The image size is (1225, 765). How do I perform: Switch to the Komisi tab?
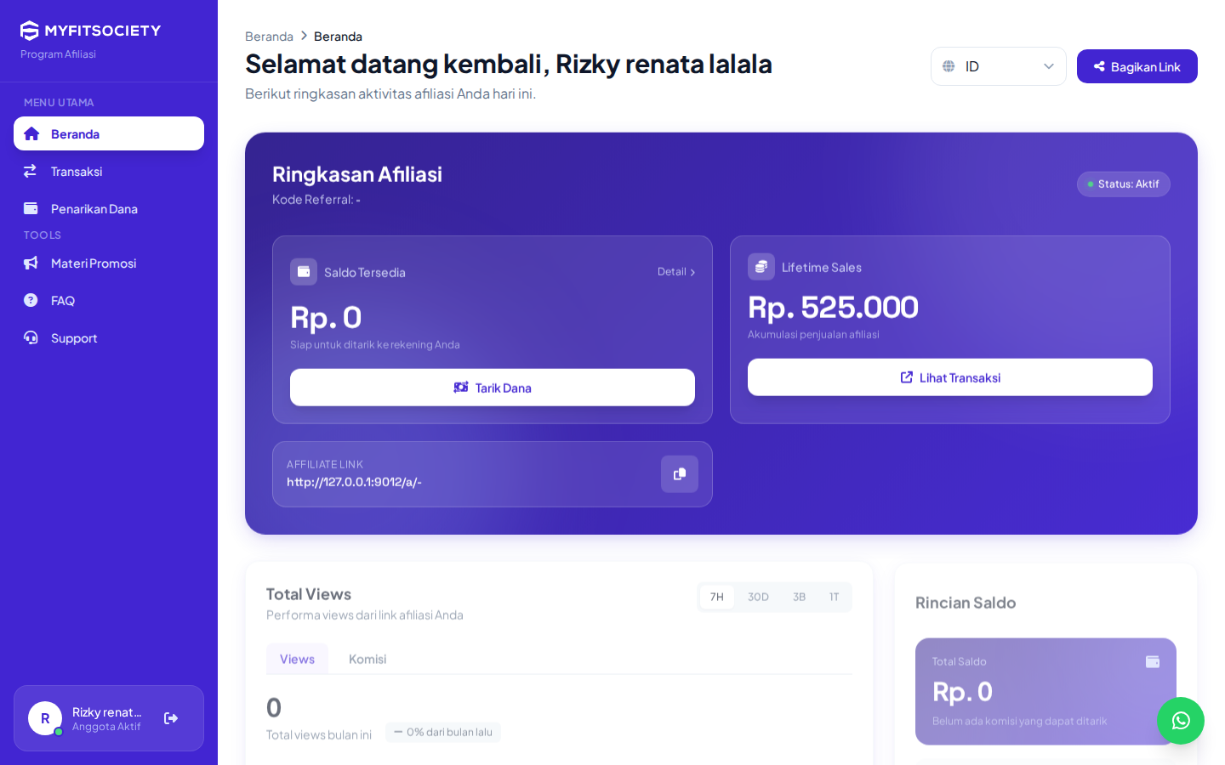click(367, 659)
